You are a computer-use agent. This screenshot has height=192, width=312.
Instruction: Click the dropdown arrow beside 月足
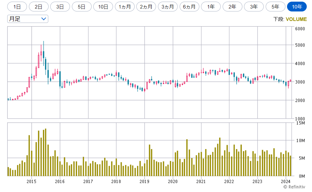tap(44, 19)
